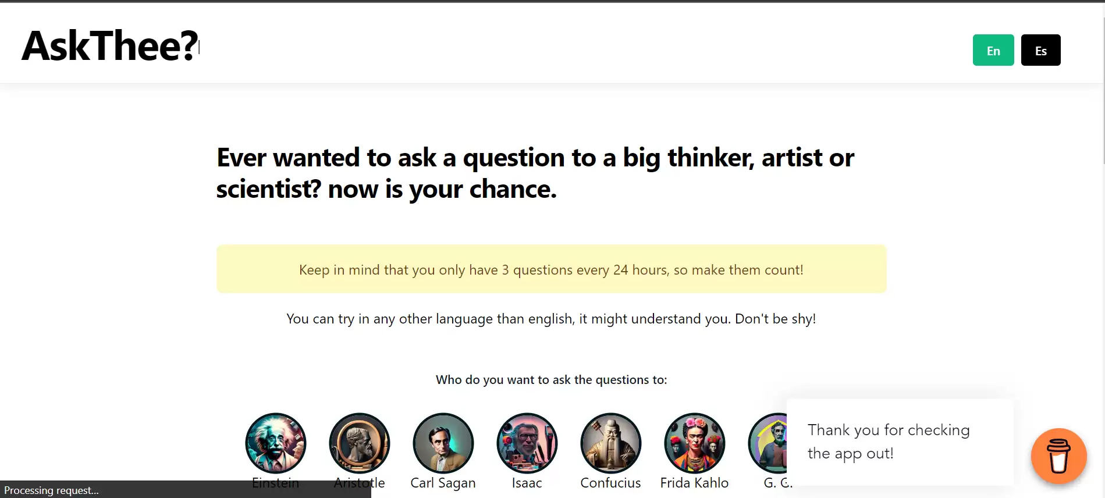The height and width of the screenshot is (498, 1105).
Task: Click the main headline about big thinkers
Action: point(535,173)
